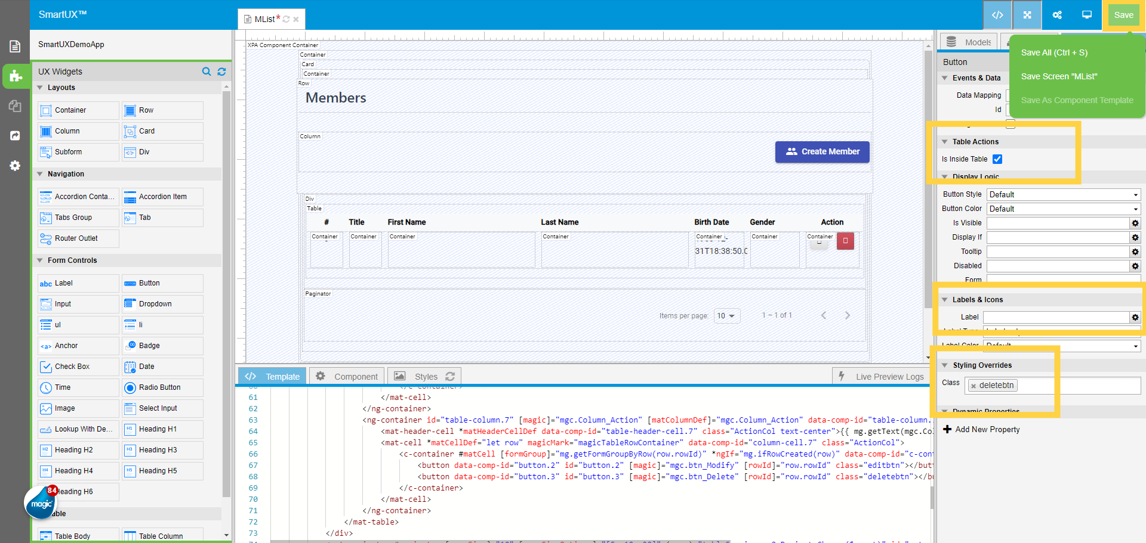
Task: Collapse the Layouts widget section
Action: [x=40, y=88]
